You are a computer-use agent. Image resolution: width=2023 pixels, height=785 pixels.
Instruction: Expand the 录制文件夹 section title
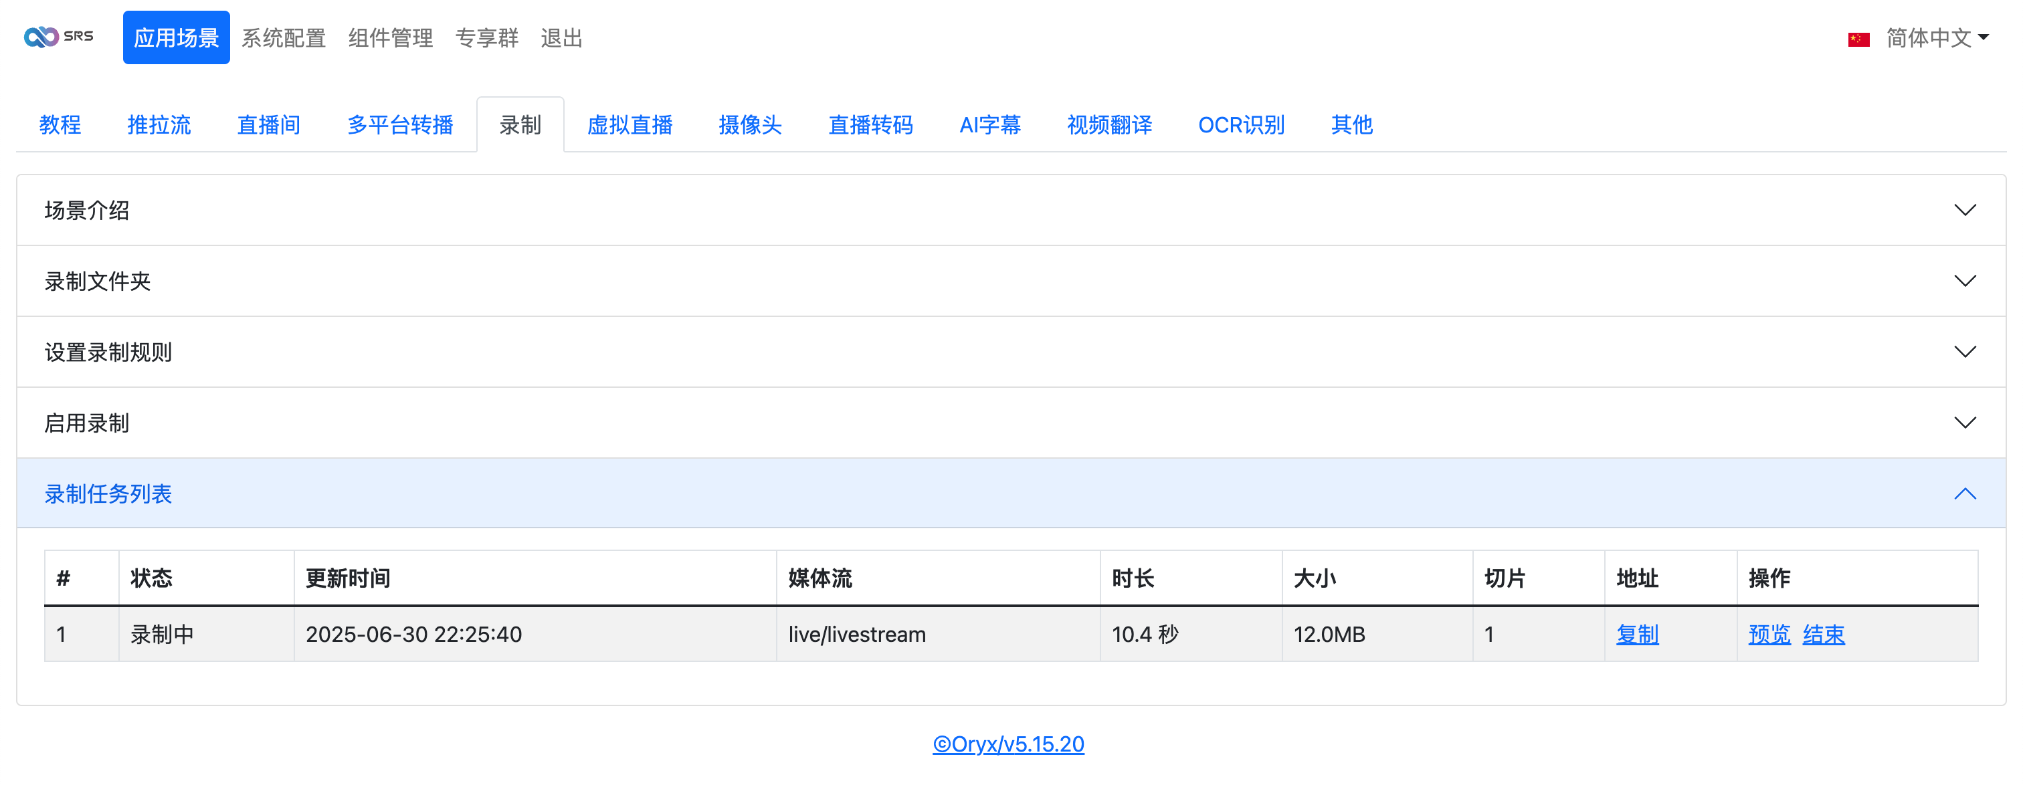98,281
